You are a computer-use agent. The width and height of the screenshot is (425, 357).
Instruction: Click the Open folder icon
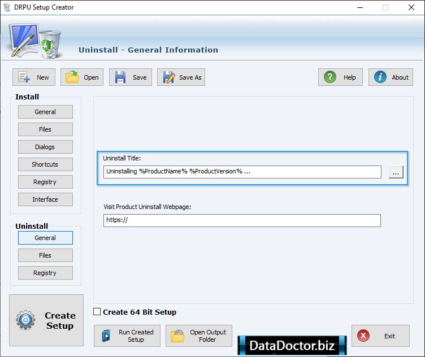pos(72,77)
